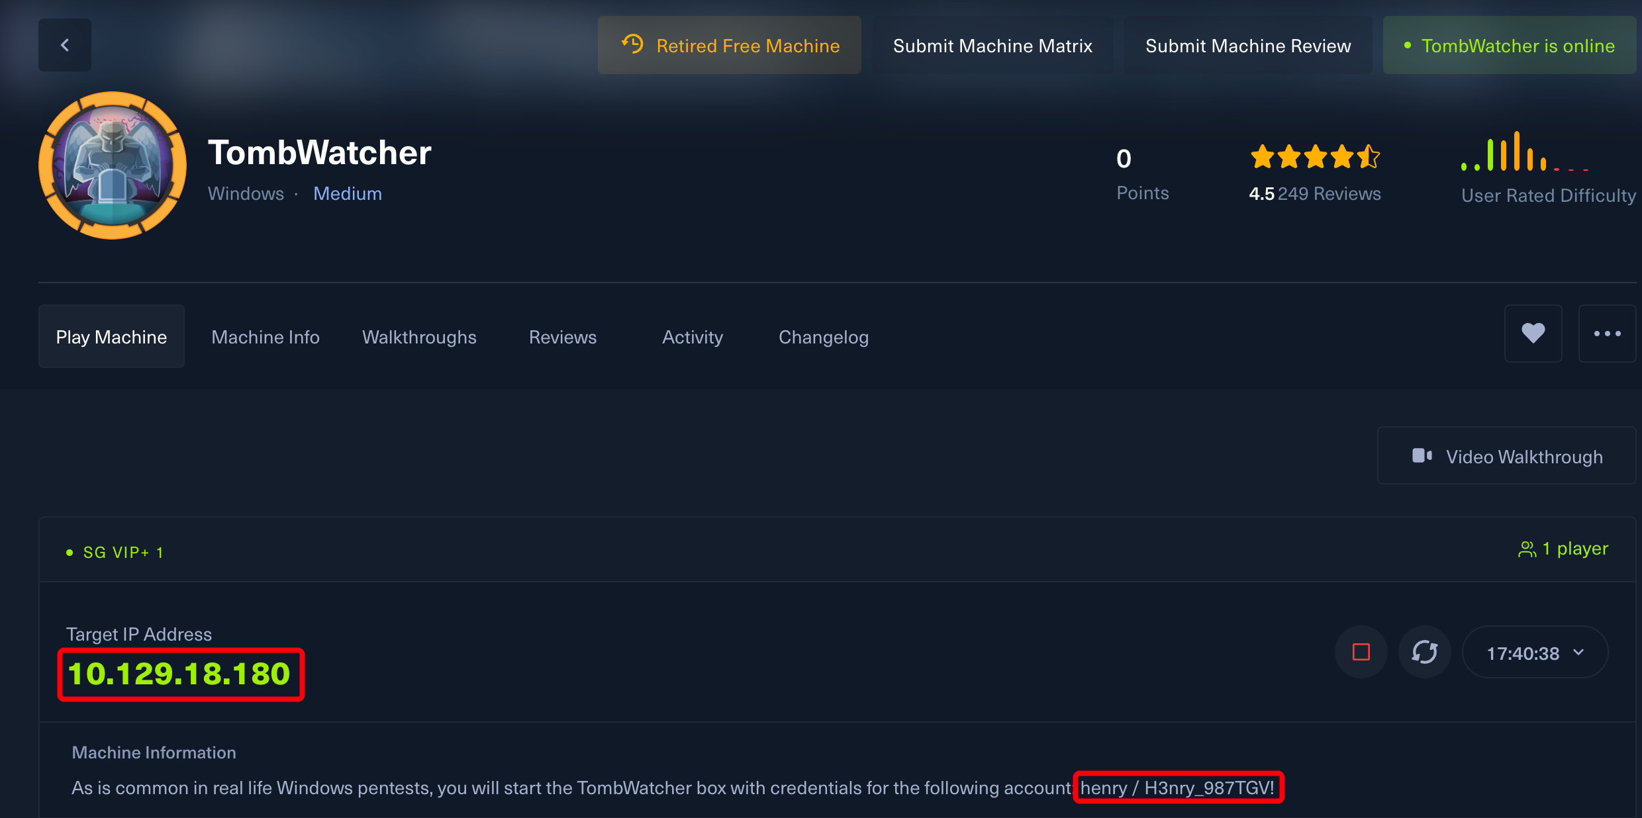1642x818 pixels.
Task: Click the video camera icon in Video Walkthrough
Action: click(x=1421, y=456)
